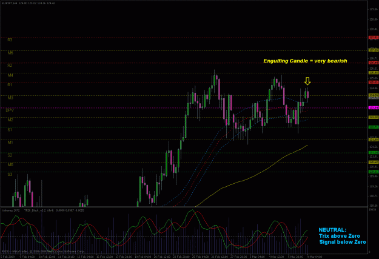Click the '9 Feb 04:00' time axis label
The width and height of the screenshot is (379, 259).
pos(27,257)
